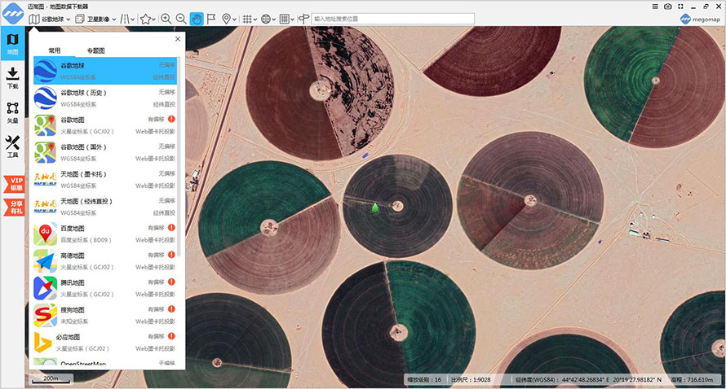Screen dimensions: 726x389
Task: Choose 高德地图 in the map list
Action: 106,260
